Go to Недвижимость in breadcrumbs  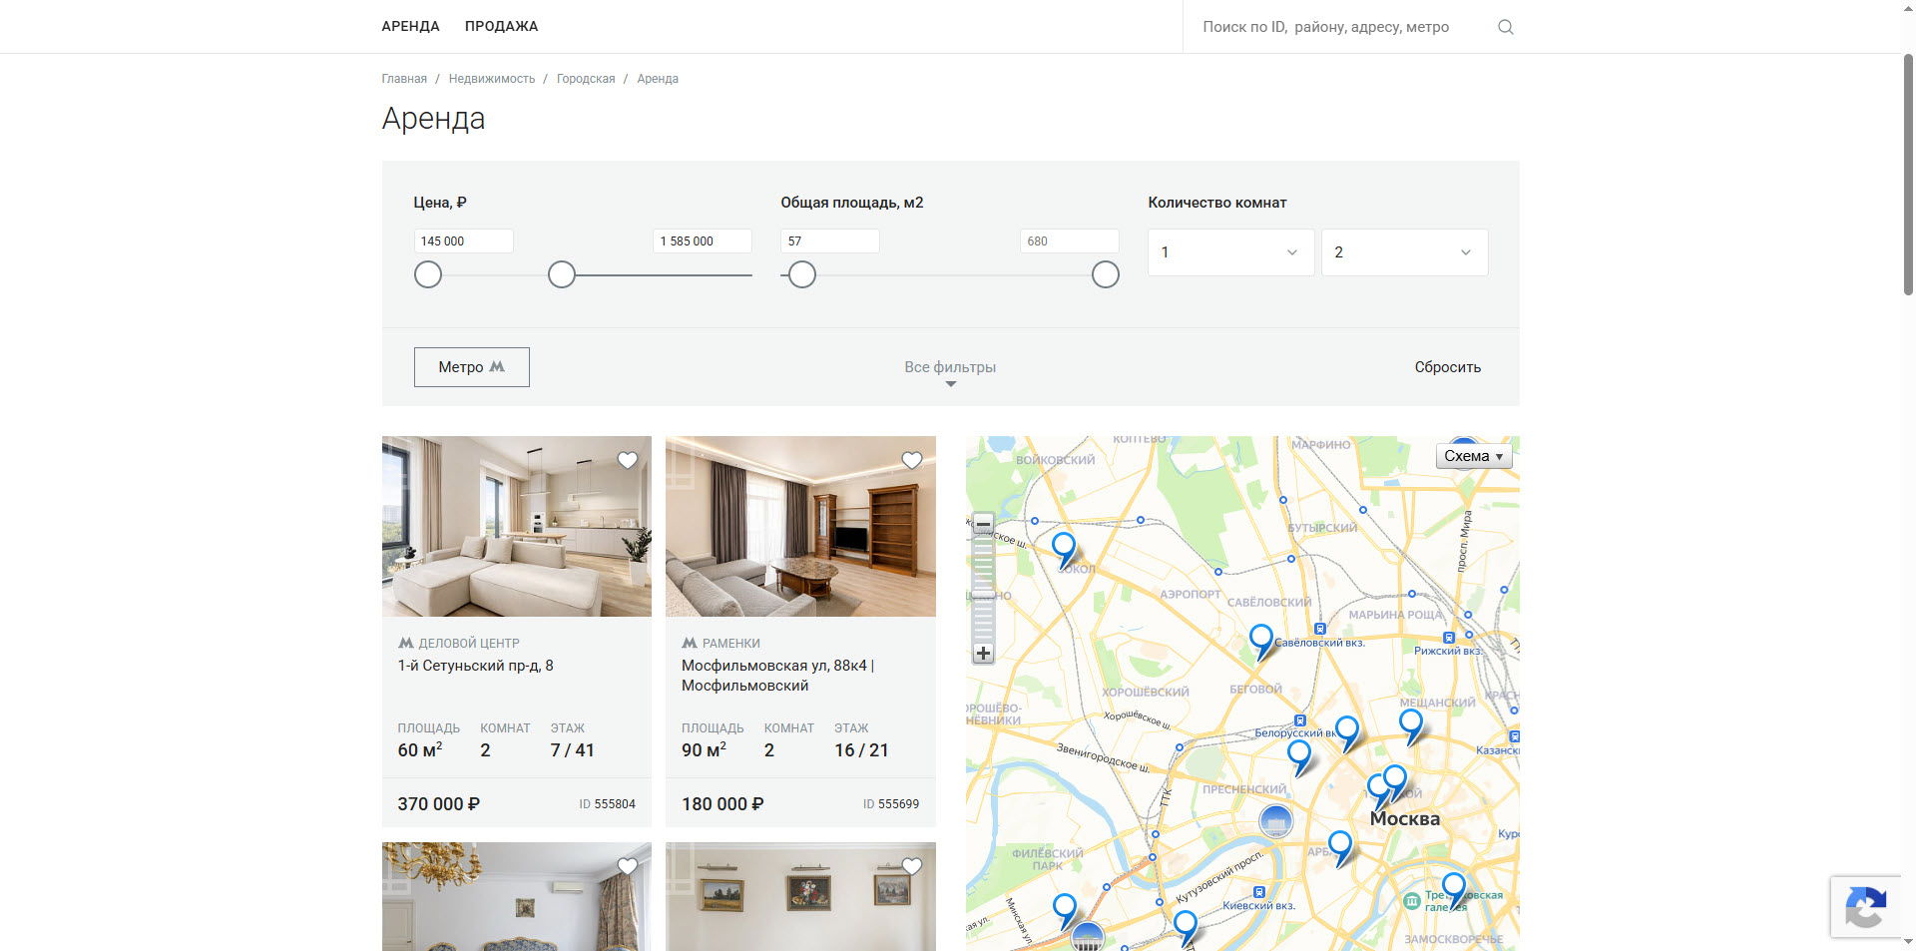[492, 79]
